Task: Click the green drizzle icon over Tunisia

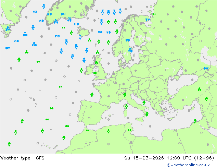Action: (x=129, y=130)
